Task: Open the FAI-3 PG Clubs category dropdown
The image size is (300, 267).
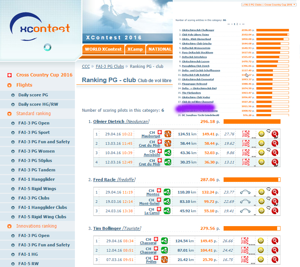Action: coord(269,4)
